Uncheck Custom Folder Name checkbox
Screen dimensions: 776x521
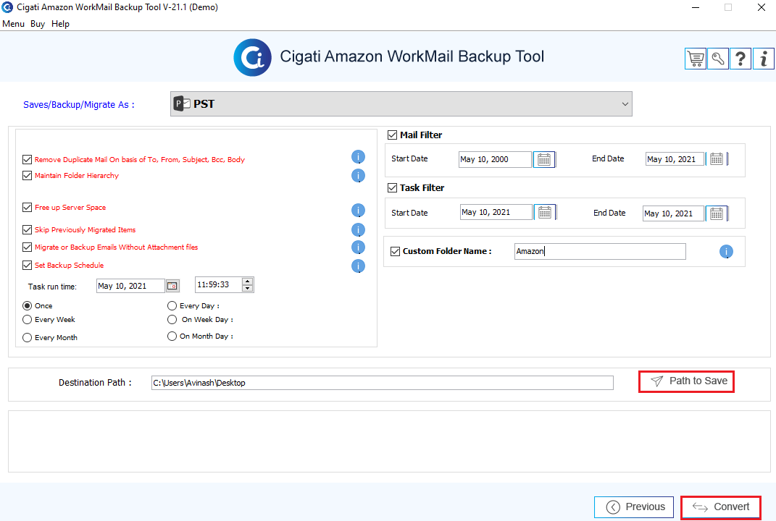pos(395,251)
